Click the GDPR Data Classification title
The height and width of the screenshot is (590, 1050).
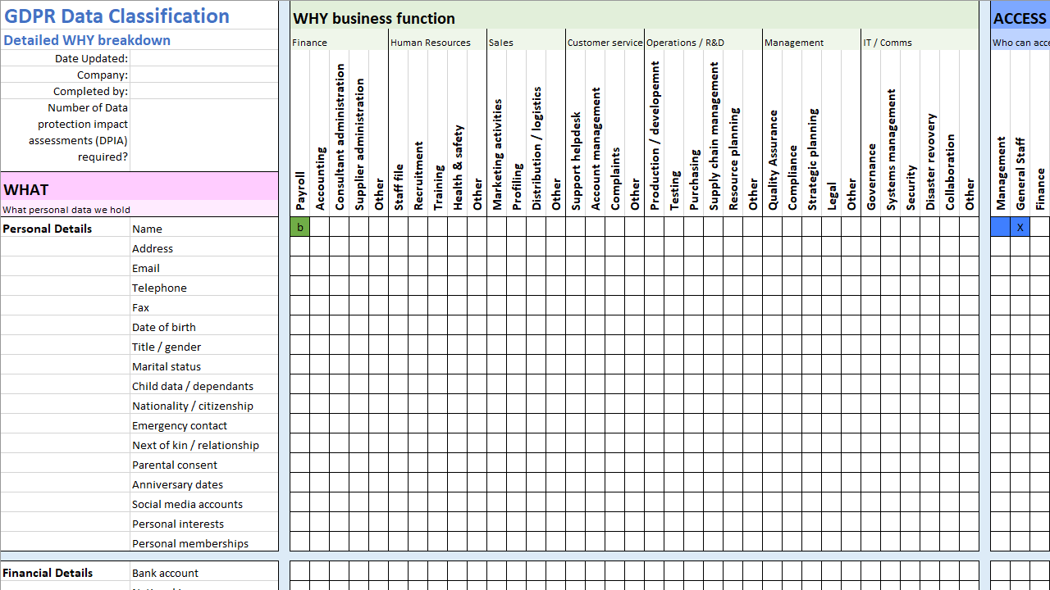(x=115, y=16)
